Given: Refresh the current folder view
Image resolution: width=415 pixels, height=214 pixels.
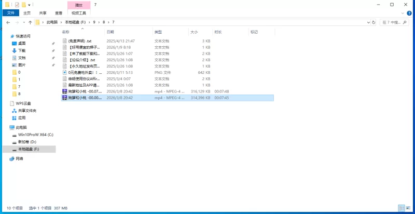Looking at the screenshot, I should (x=374, y=22).
